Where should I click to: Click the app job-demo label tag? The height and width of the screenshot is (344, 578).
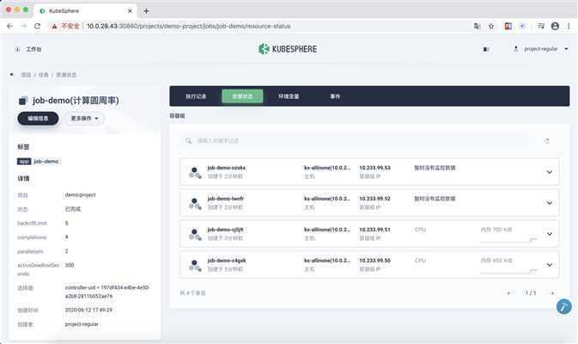pos(39,162)
